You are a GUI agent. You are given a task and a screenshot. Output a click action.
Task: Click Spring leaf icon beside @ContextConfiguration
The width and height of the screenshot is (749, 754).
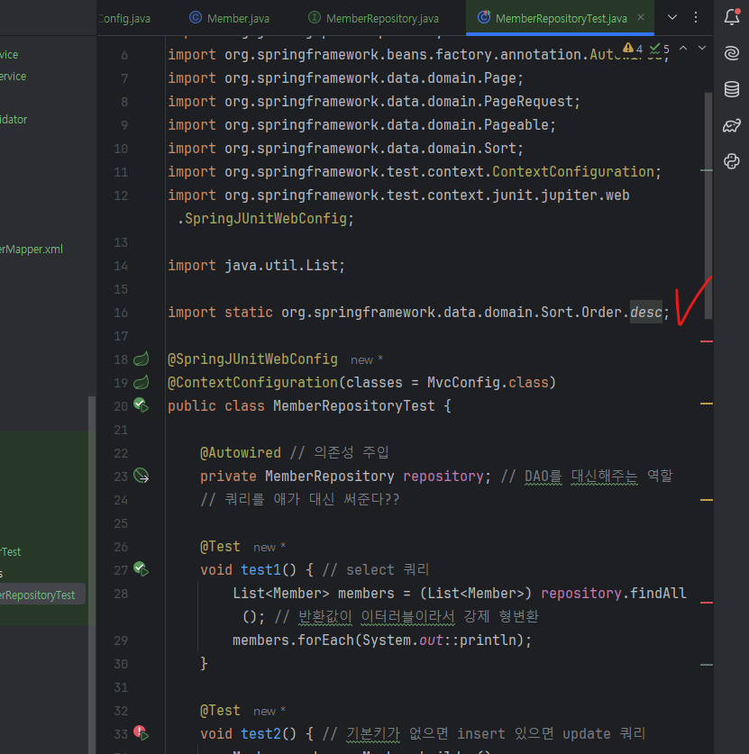(x=141, y=382)
